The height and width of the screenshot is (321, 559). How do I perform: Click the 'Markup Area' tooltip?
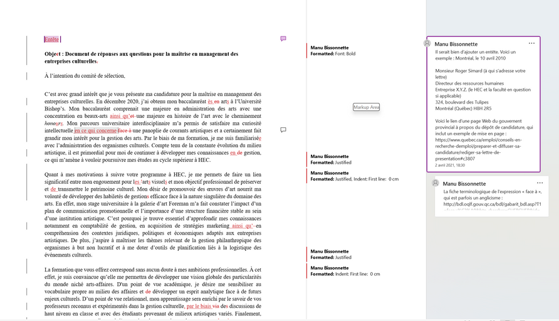(x=367, y=107)
